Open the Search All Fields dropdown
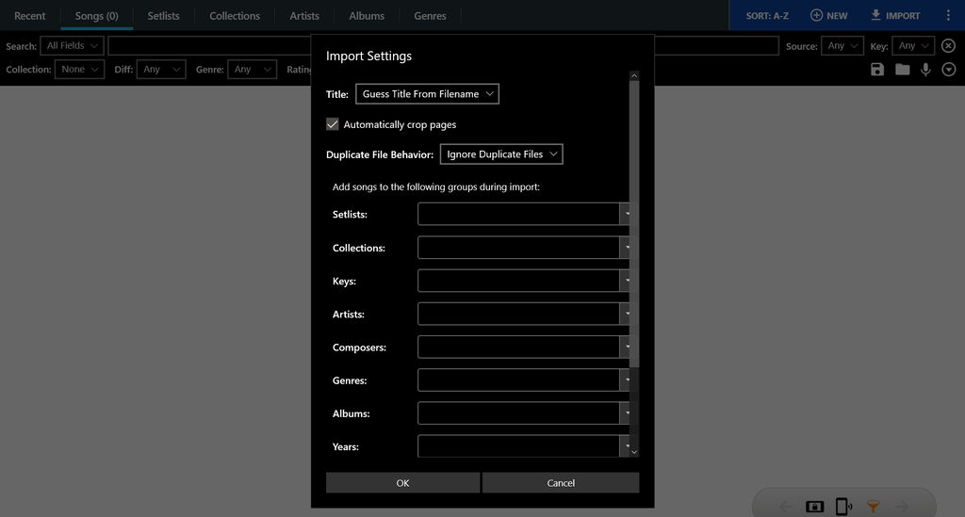This screenshot has height=517, width=965. pos(72,45)
